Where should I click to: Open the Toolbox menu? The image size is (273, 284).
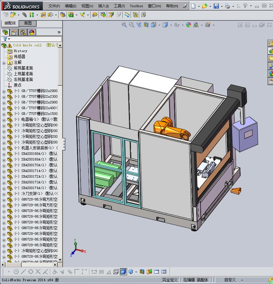click(x=136, y=6)
